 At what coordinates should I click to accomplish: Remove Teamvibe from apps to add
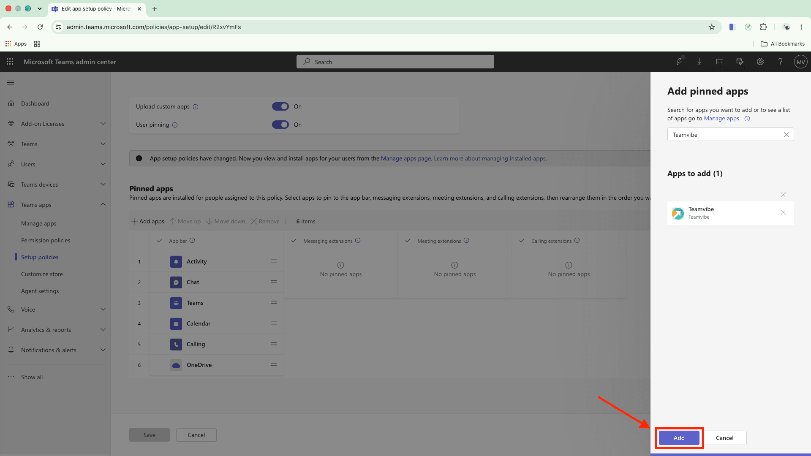tap(783, 213)
